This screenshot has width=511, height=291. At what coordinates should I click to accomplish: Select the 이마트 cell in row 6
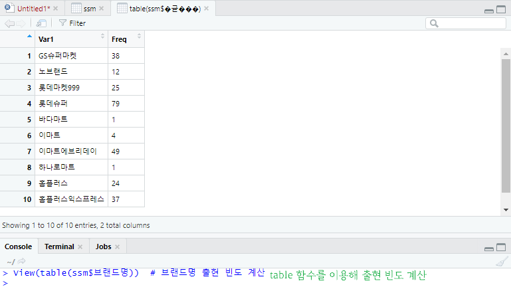coord(71,136)
